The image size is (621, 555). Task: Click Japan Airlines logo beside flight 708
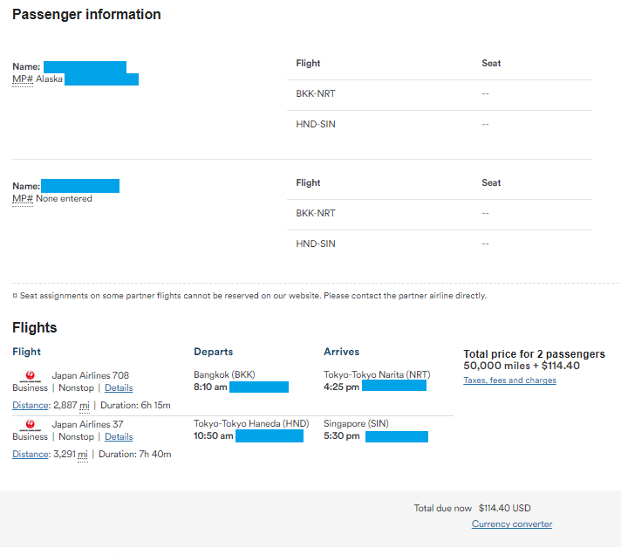coord(31,375)
